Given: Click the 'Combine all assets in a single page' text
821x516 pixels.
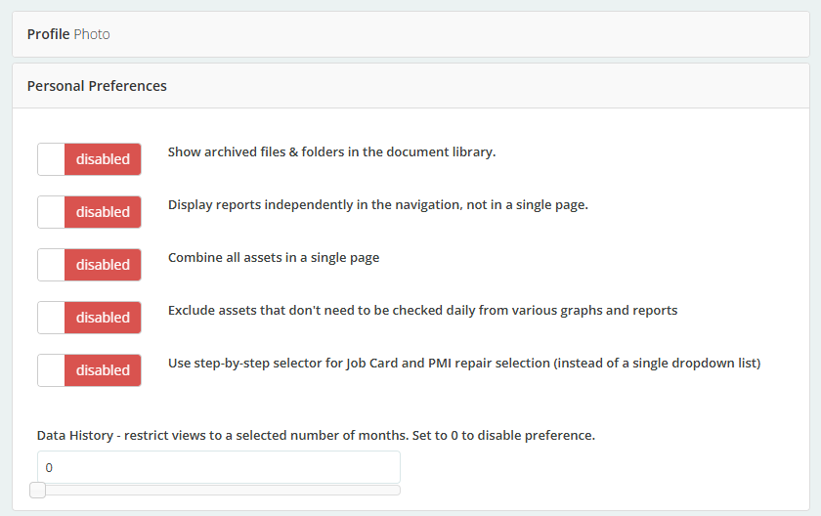Looking at the screenshot, I should (x=274, y=258).
